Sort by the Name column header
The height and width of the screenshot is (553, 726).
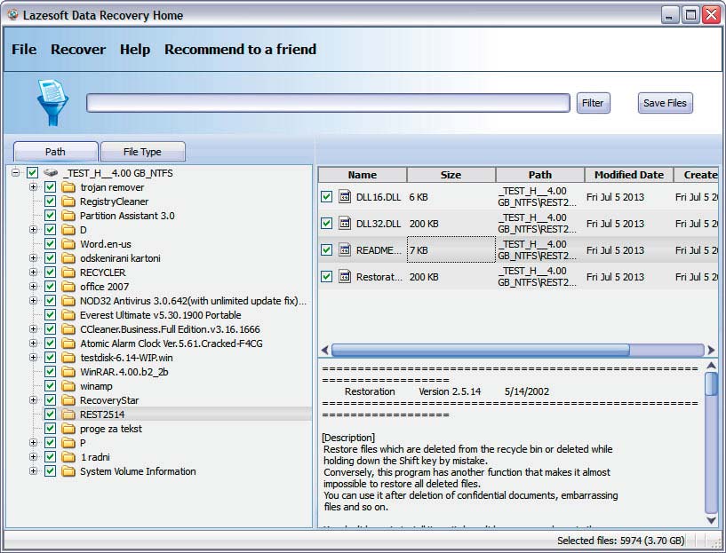pyautogui.click(x=363, y=175)
